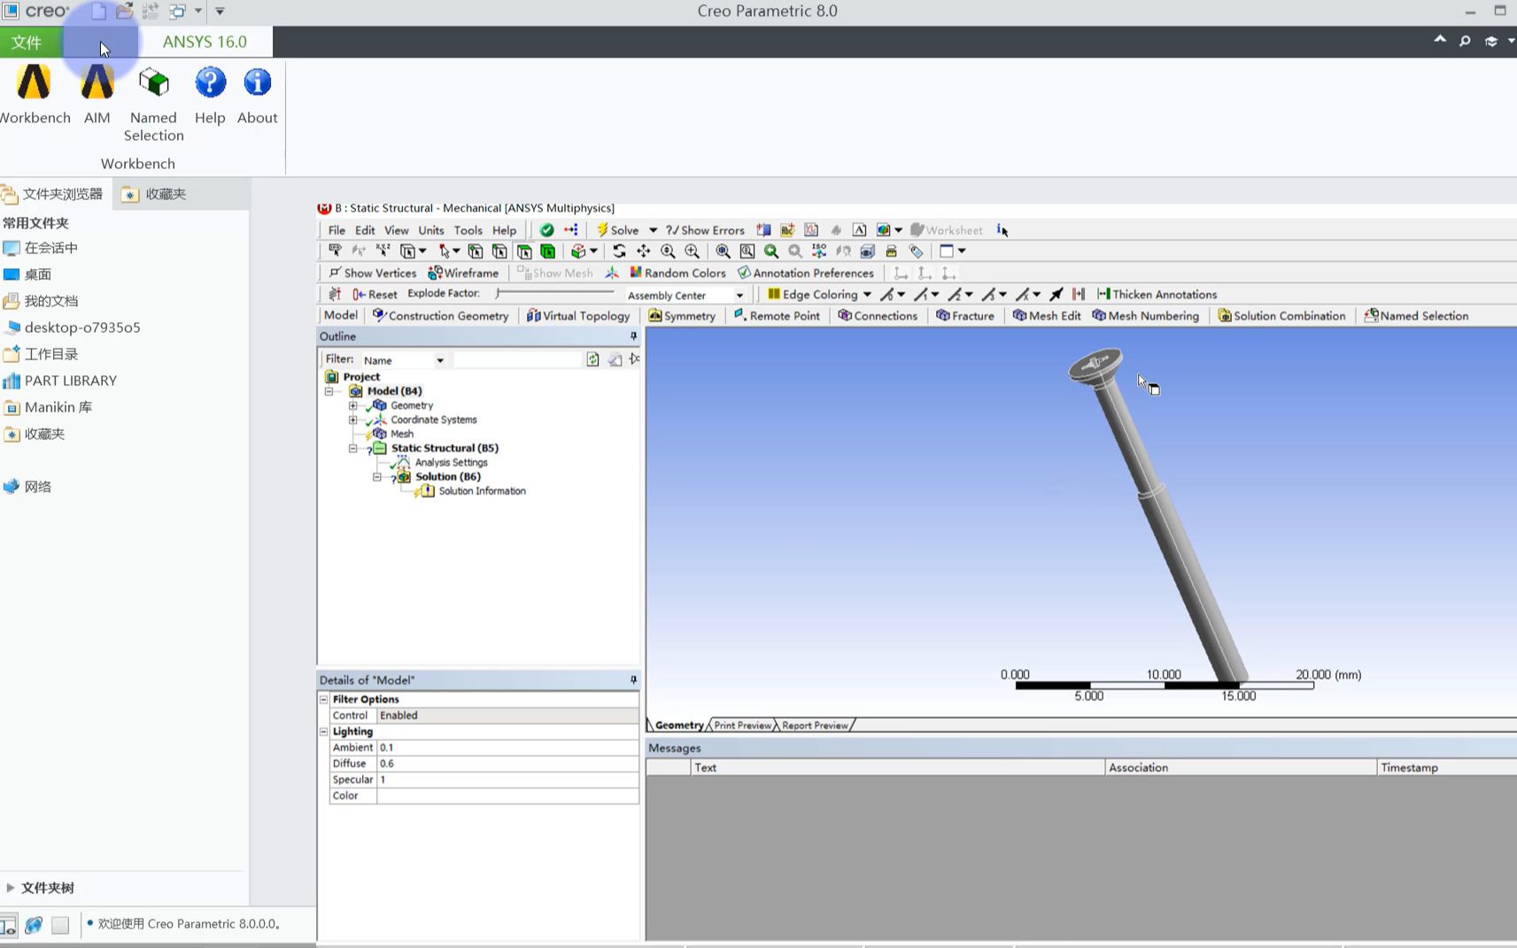Viewport: 1517px width, 948px height.
Task: Toggle Thicken Annotations option
Action: [x=1157, y=295]
